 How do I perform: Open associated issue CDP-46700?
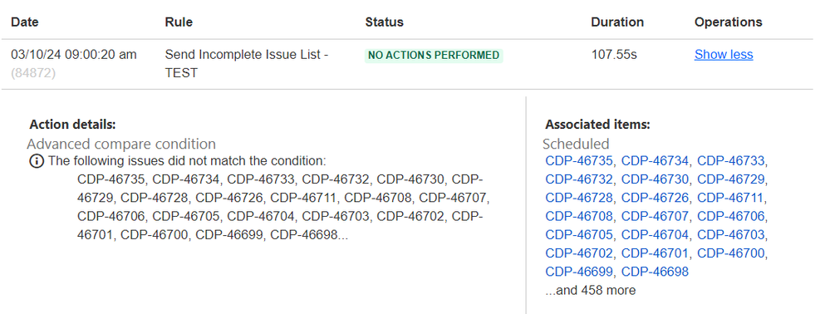[731, 253]
